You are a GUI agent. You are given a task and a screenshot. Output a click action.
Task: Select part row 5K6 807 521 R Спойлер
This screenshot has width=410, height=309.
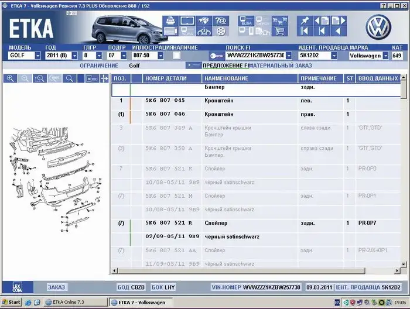click(234, 223)
